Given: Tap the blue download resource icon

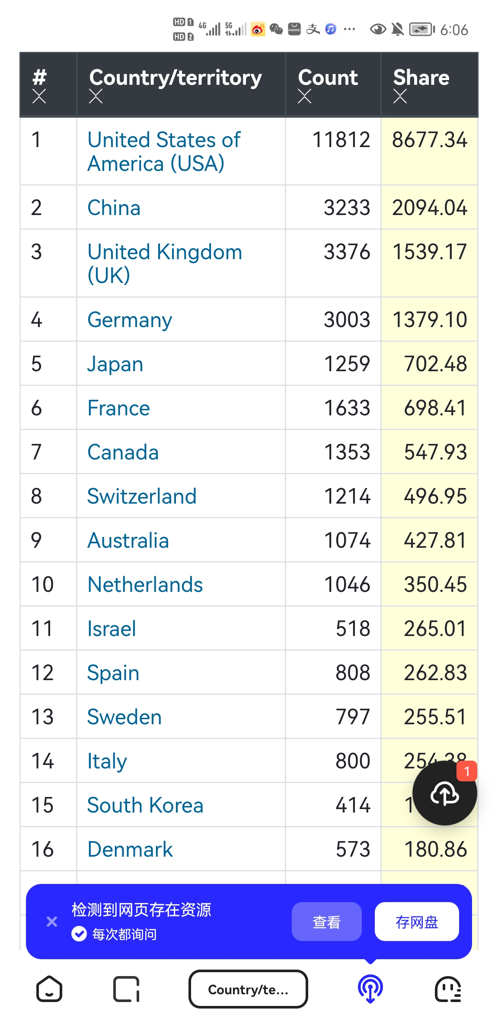Looking at the screenshot, I should (370, 989).
